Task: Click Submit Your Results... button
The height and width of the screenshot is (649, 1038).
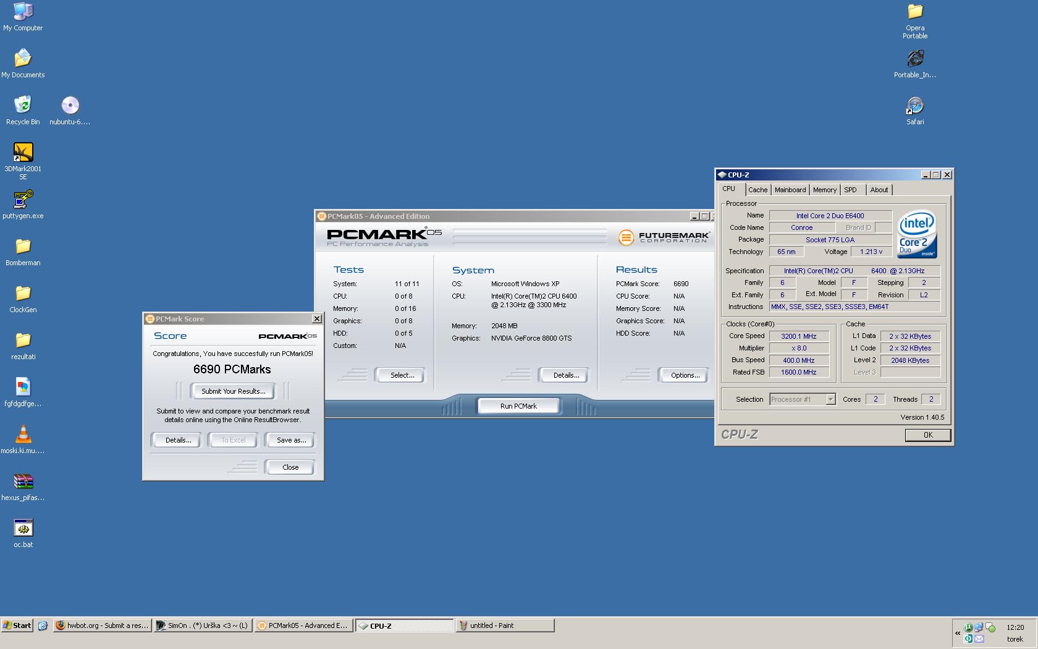Action: point(234,391)
